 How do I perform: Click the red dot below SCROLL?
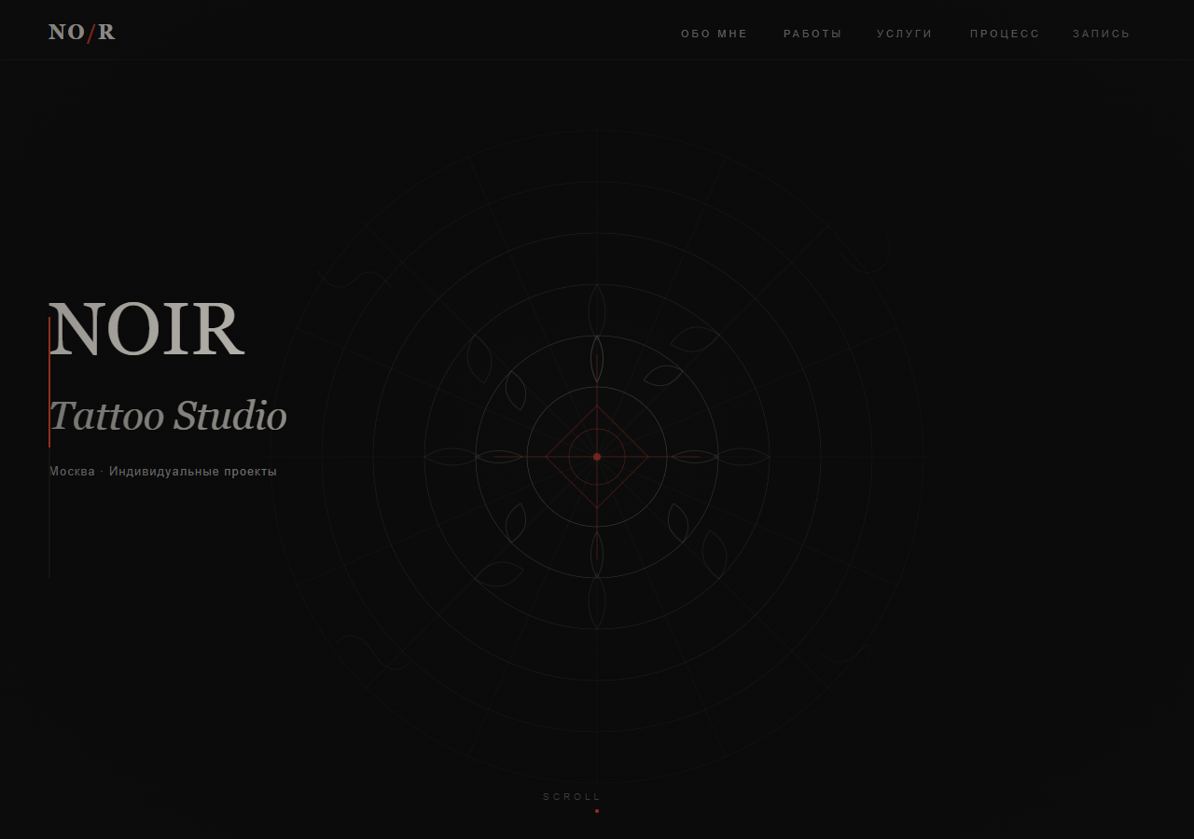click(x=597, y=811)
